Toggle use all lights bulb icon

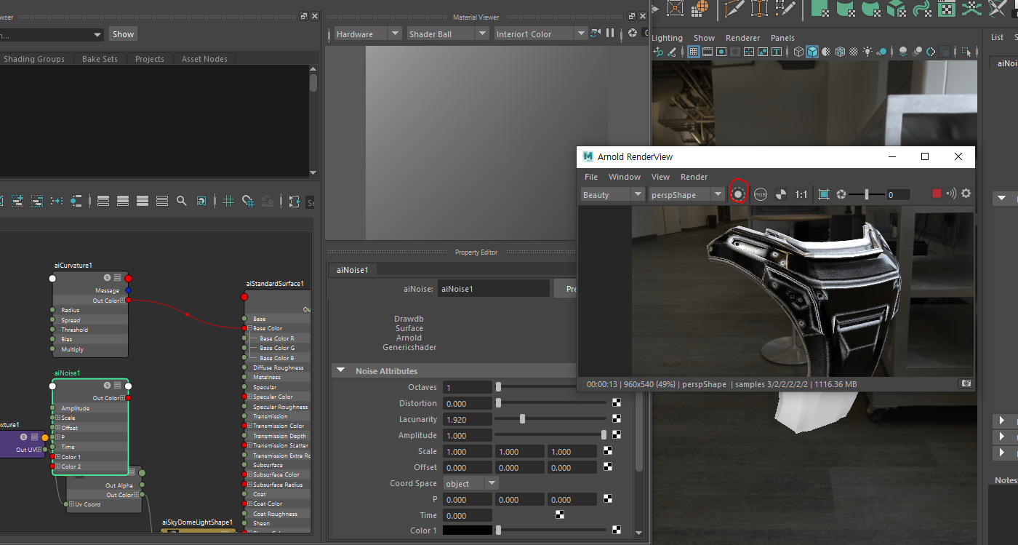pyautogui.click(x=867, y=52)
